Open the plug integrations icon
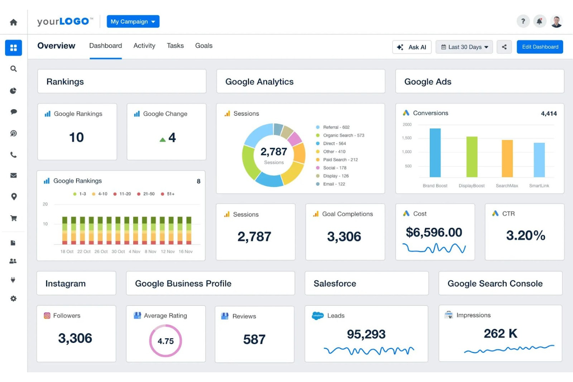Viewport: 573px width, 382px height. 13,280
